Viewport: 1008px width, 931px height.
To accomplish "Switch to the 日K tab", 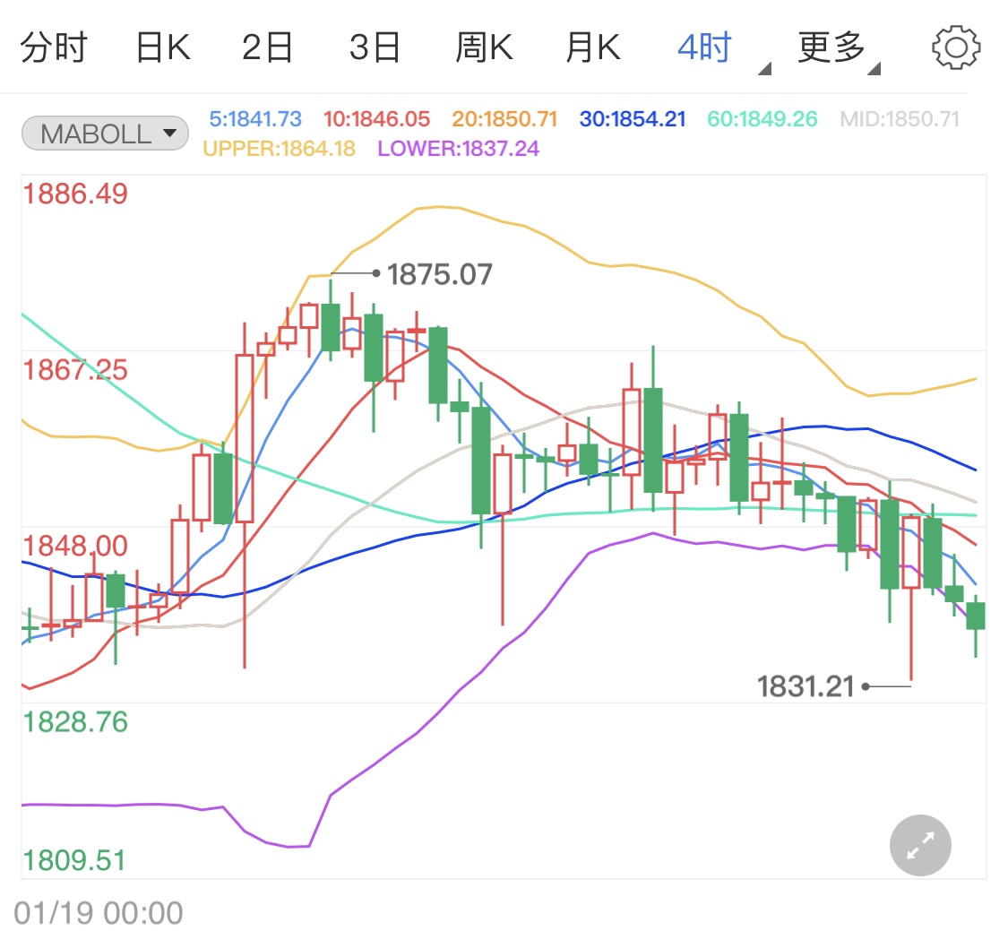I will pos(163,47).
